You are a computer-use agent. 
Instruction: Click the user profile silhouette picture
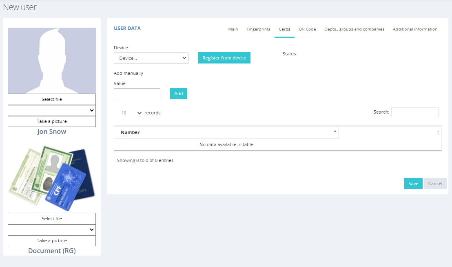(x=52, y=61)
